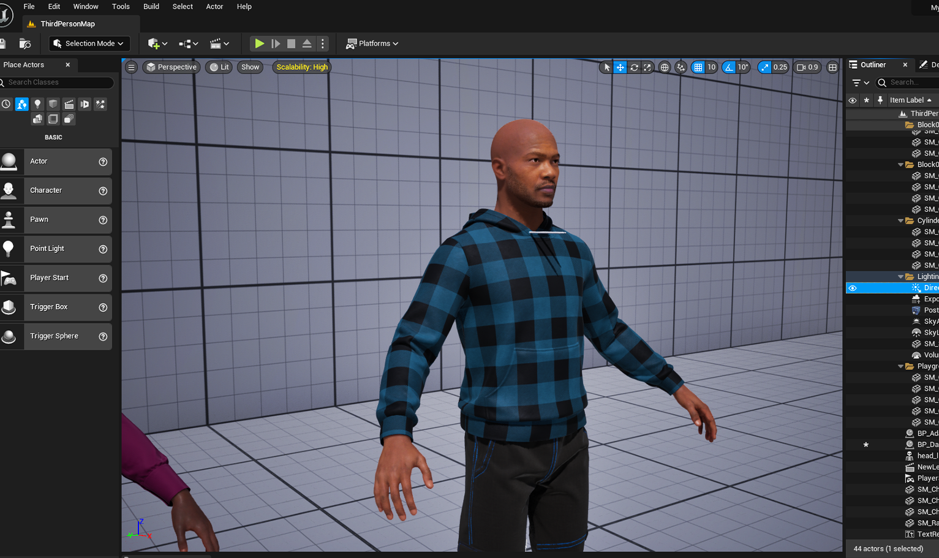Open the Select menu

pyautogui.click(x=183, y=7)
